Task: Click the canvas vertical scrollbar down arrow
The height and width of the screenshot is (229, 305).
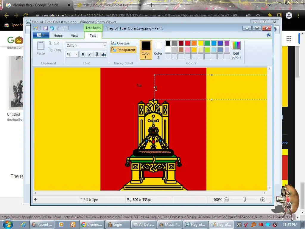Action: 269,188
